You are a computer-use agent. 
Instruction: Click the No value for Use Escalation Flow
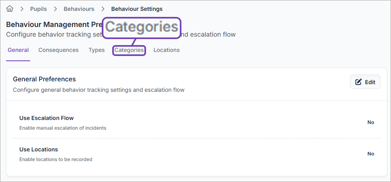pos(370,122)
